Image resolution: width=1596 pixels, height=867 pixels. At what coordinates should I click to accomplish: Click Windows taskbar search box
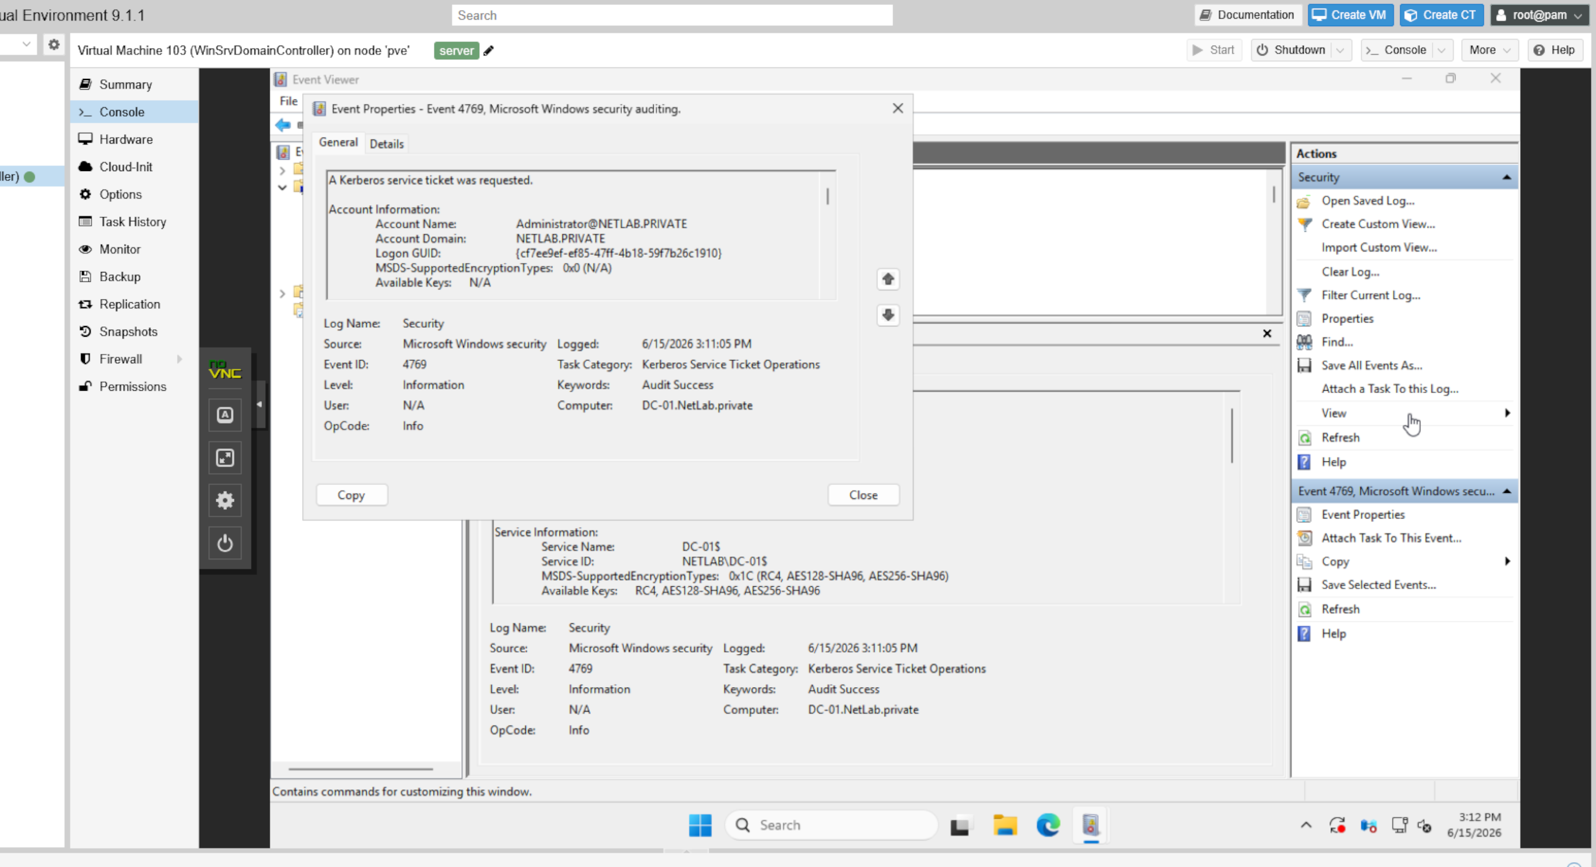tap(830, 825)
